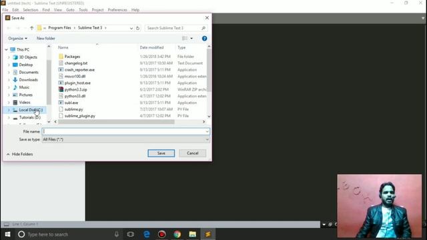Open the Help question mark icon
Screen dimensions: 427x240
pyautogui.click(x=205, y=39)
